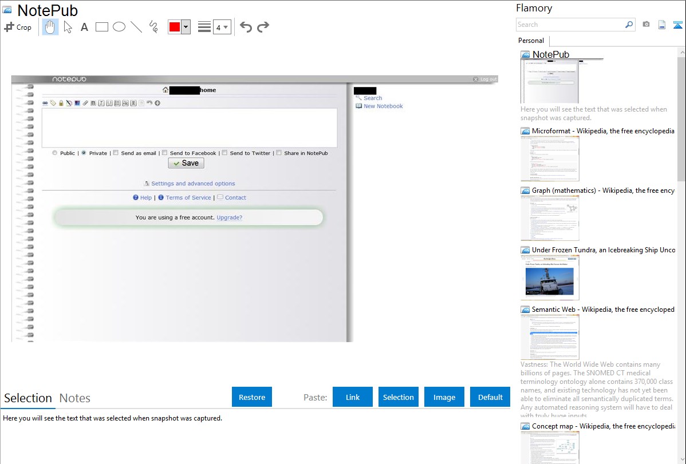Select the arrow pointer tool
The image size is (686, 464).
[68, 27]
